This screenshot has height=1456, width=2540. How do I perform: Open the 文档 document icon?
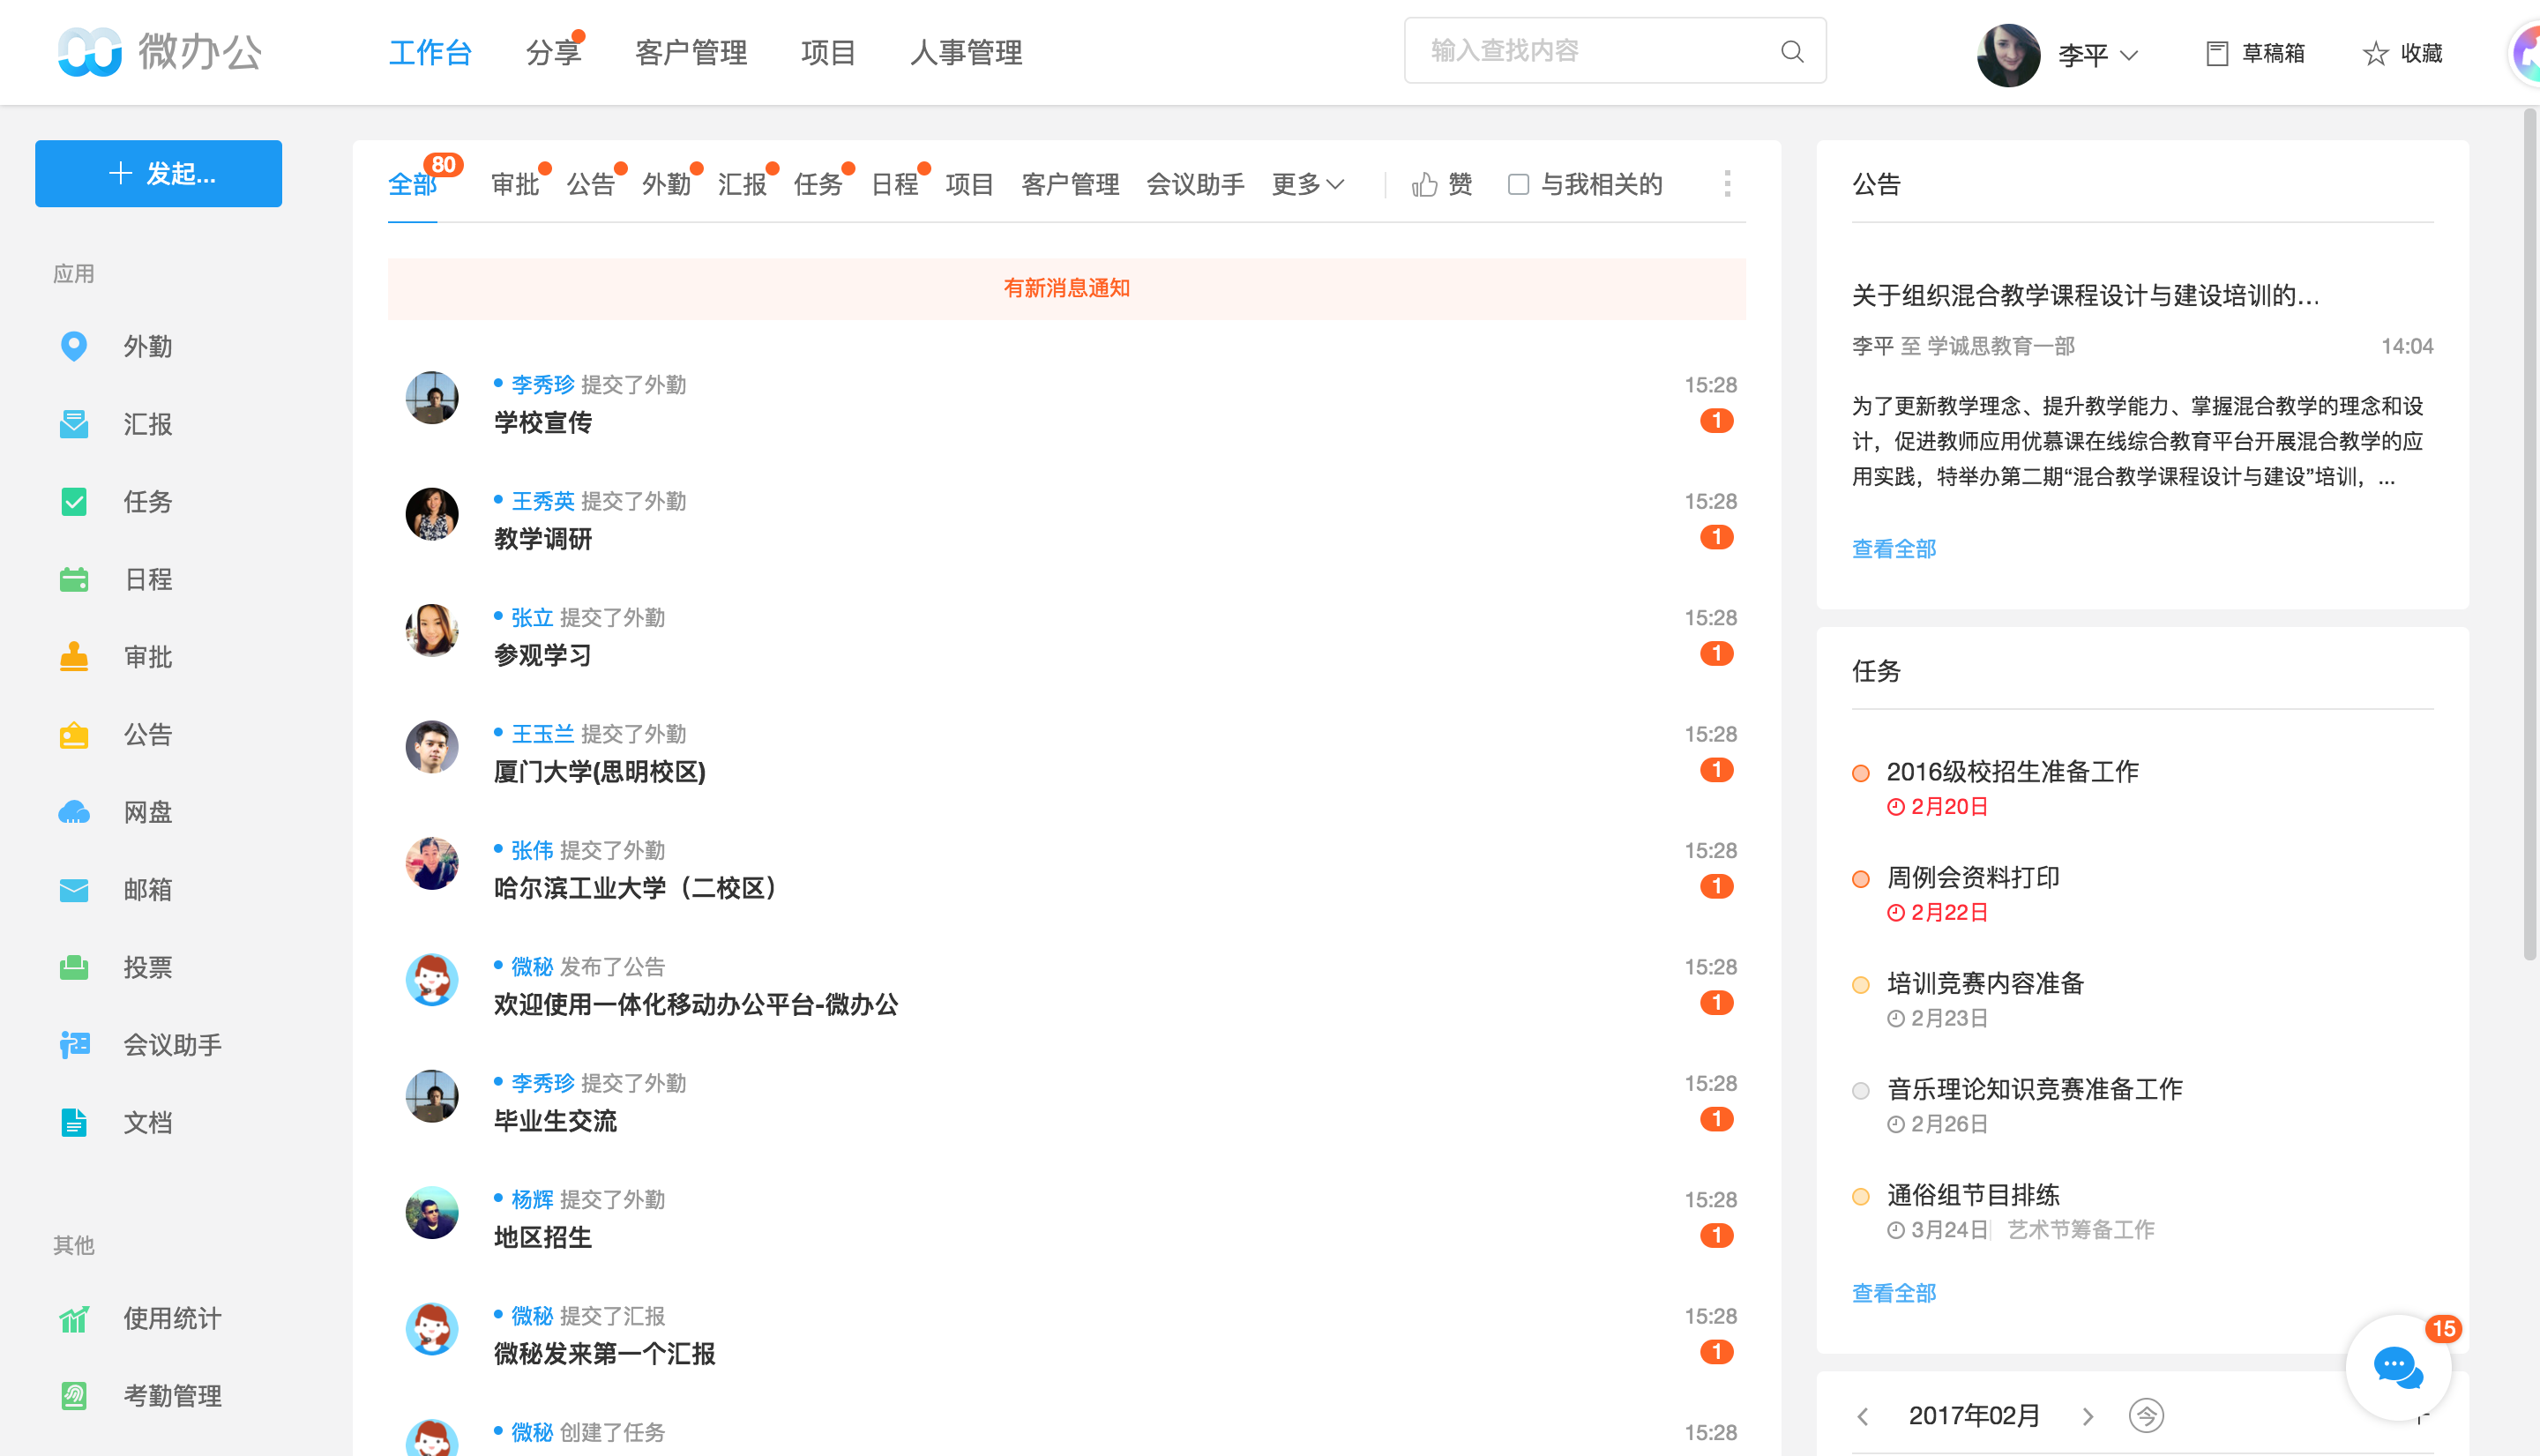[x=73, y=1122]
